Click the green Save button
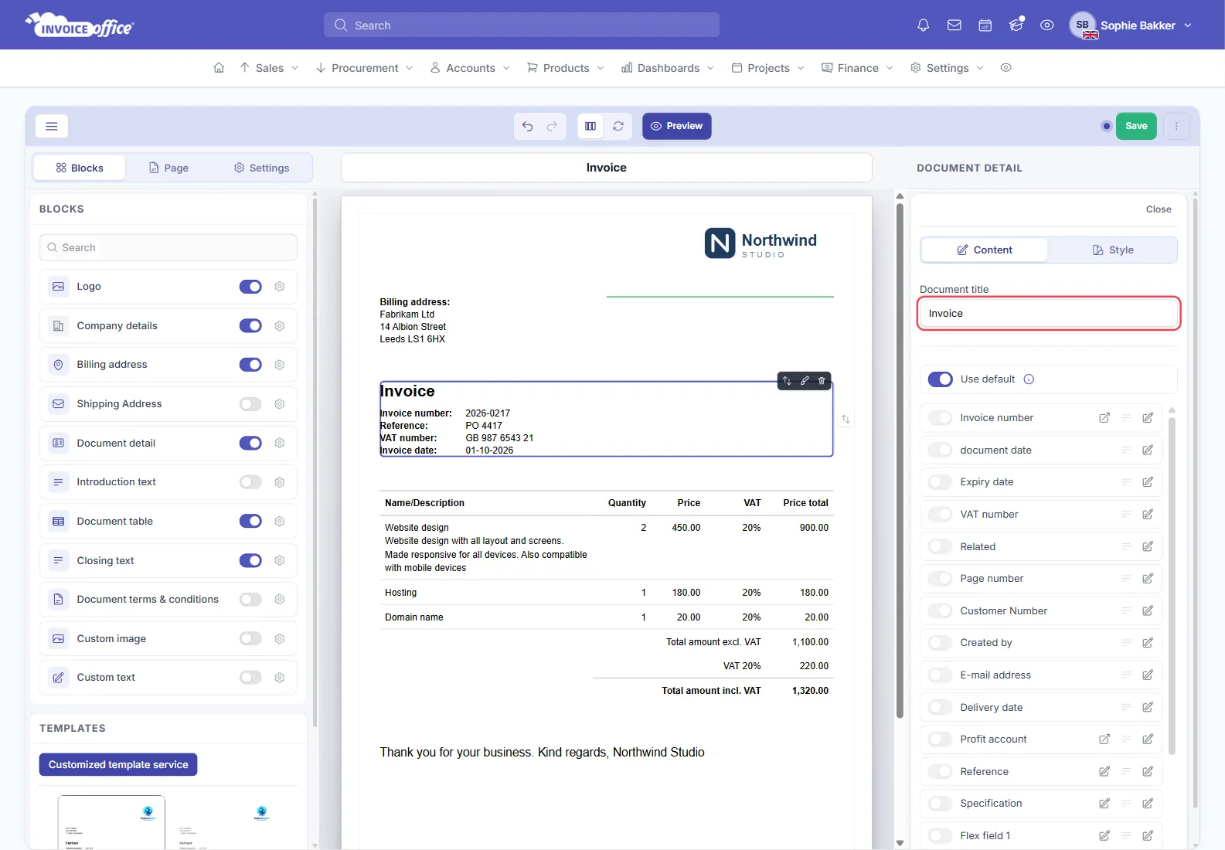This screenshot has width=1225, height=850. click(1136, 126)
